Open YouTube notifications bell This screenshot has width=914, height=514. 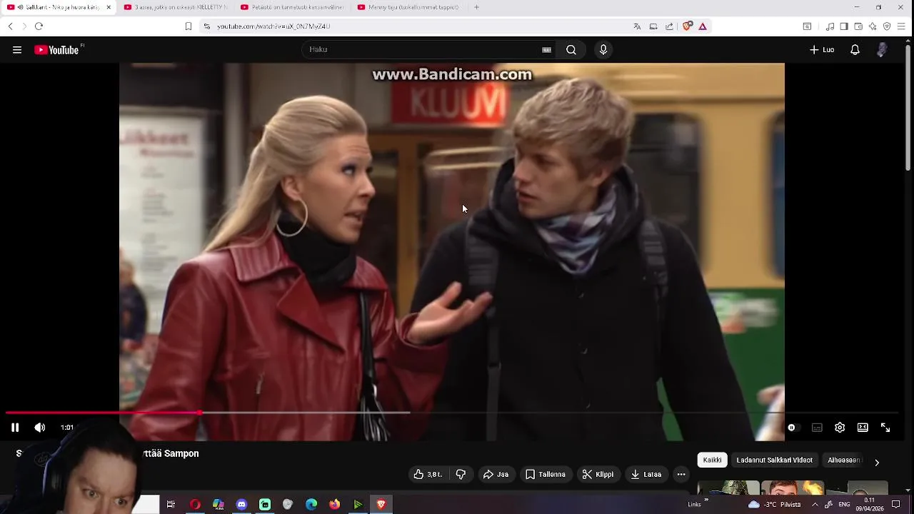[x=855, y=50]
